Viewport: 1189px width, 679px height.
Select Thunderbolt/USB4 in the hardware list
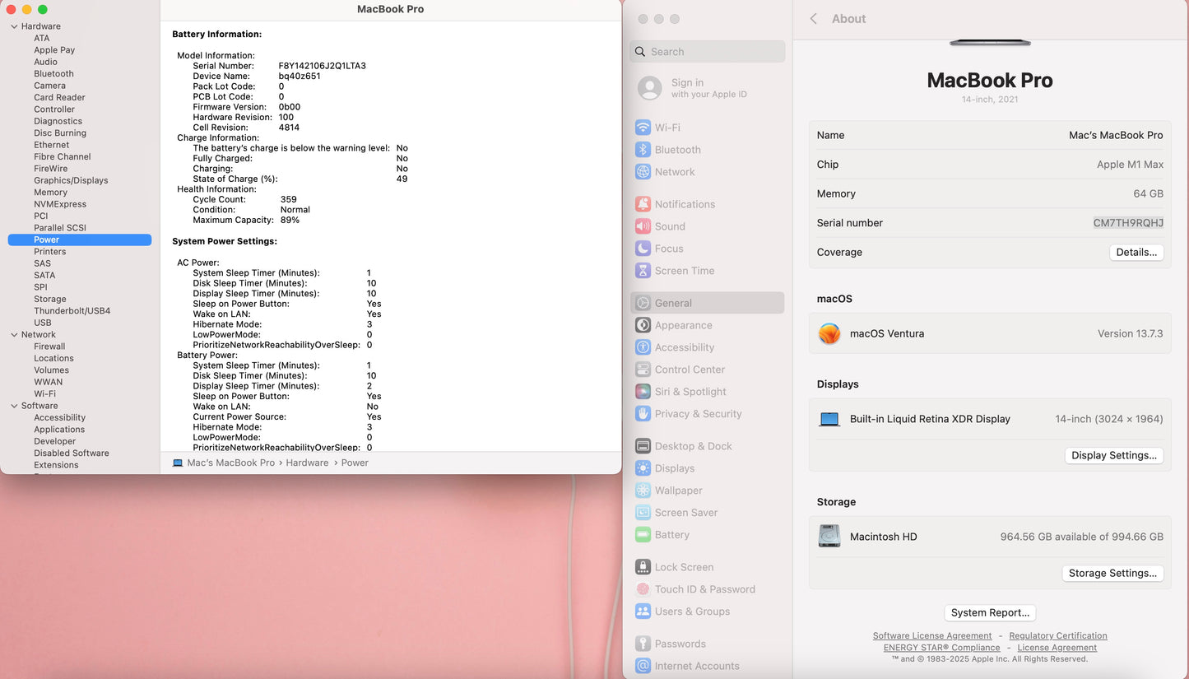click(x=72, y=311)
